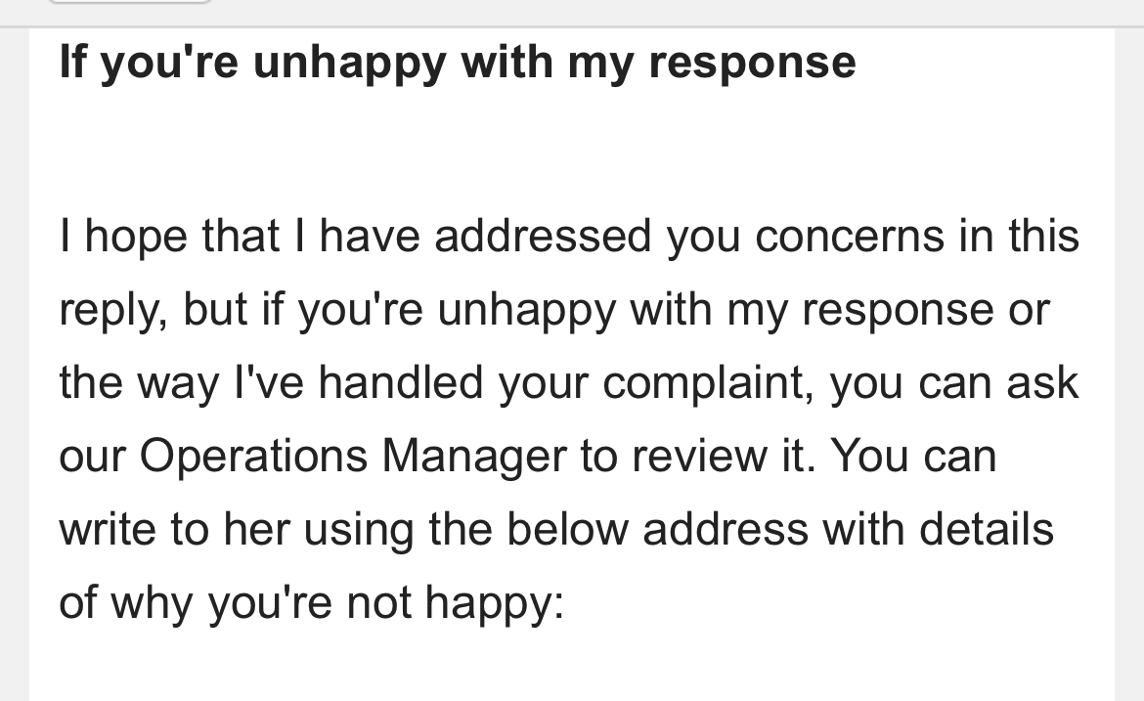
Task: Click the word "response" in the bold heading
Action: [752, 62]
